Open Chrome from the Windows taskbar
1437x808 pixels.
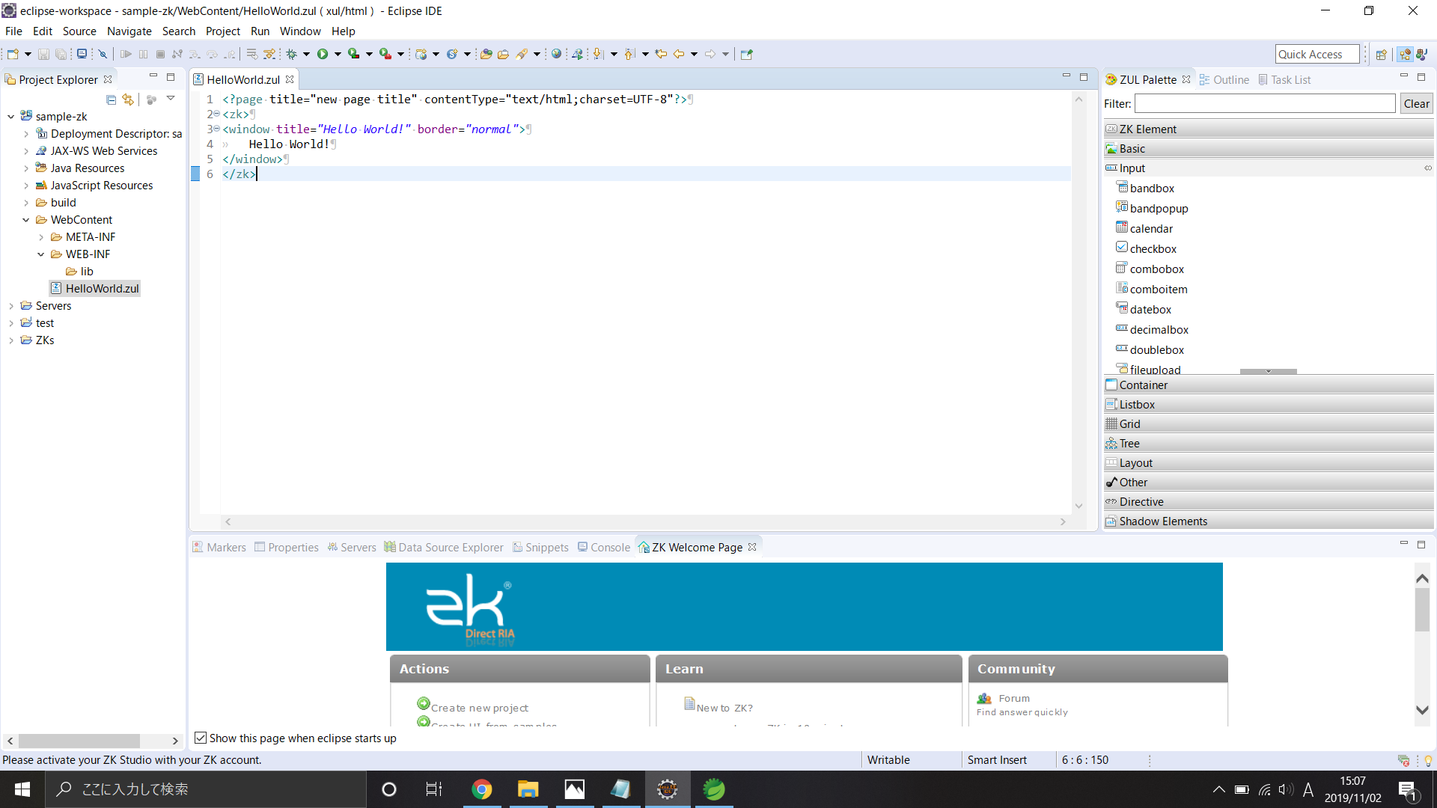pyautogui.click(x=482, y=789)
